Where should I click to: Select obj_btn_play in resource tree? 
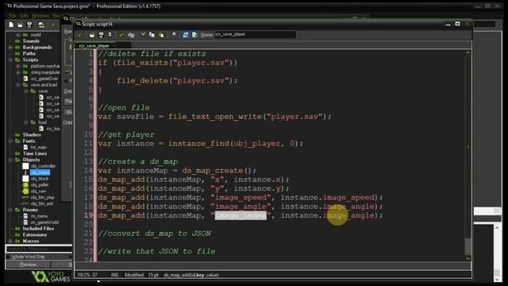pyautogui.click(x=42, y=197)
